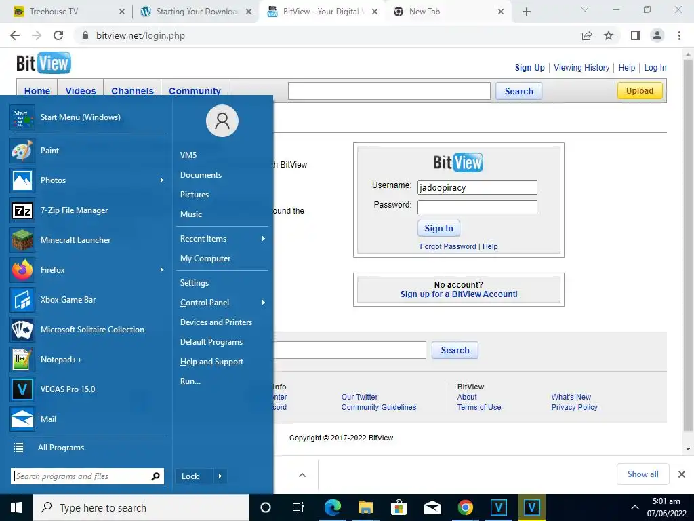Focus the Password field

[477, 207]
